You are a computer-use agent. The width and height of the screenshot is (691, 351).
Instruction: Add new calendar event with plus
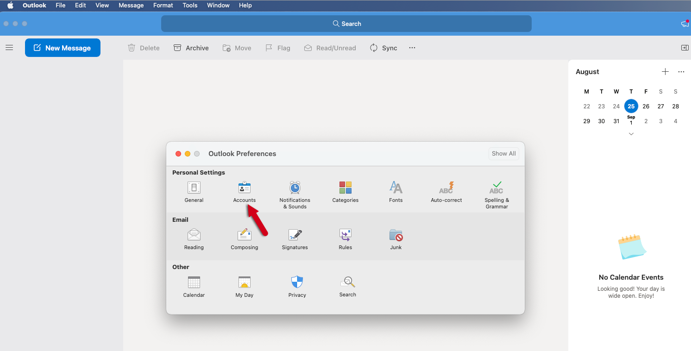(665, 72)
